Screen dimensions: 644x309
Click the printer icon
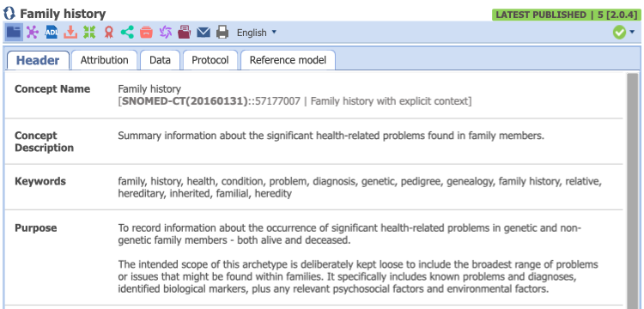click(x=222, y=32)
